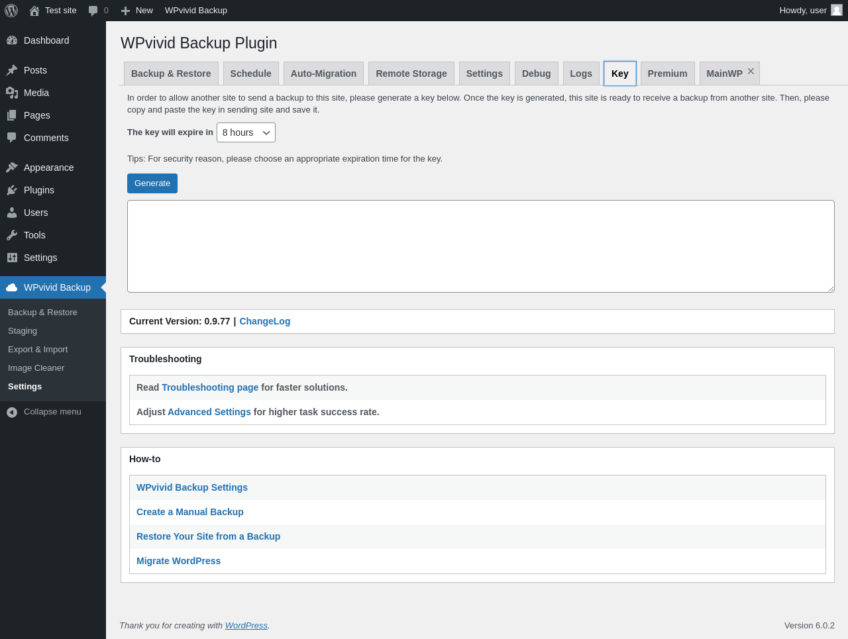Click the WPvivid Backup cloud icon
Screen dimensions: 848x639
(12, 287)
